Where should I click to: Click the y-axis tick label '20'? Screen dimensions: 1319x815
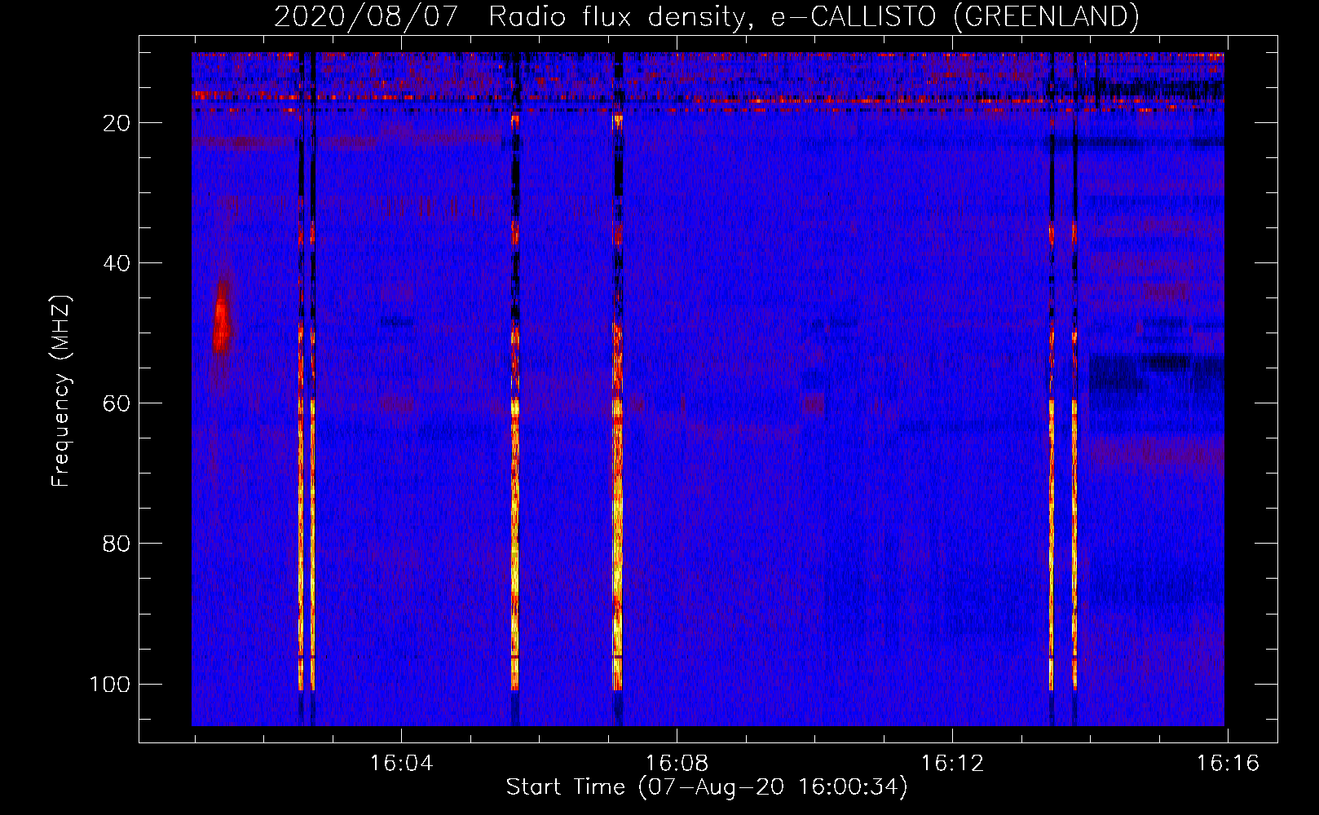pyautogui.click(x=117, y=123)
